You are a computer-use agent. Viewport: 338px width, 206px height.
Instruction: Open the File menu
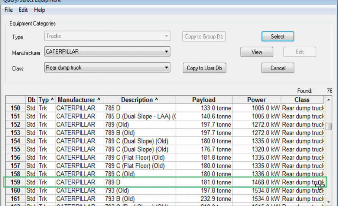coord(9,10)
